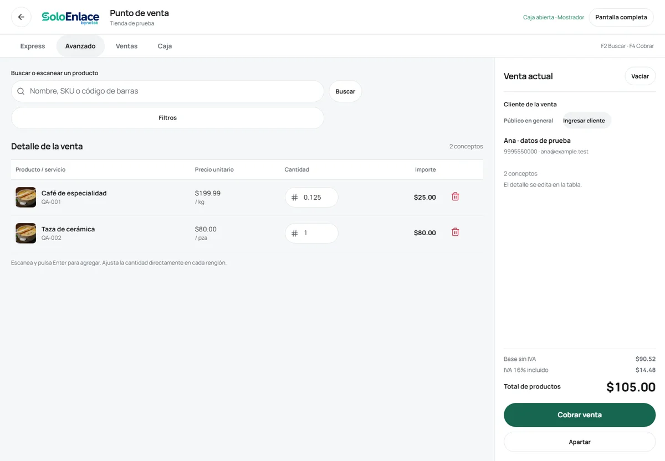Edit quantity 1 for Taza de cerámica

point(311,234)
